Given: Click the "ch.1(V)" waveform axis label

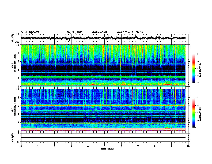Looking at the screenshot, I should coord(13,38).
